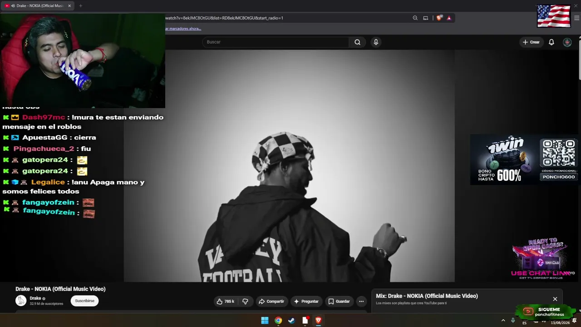Click the Drake channel name
The image size is (581, 327).
point(35,298)
